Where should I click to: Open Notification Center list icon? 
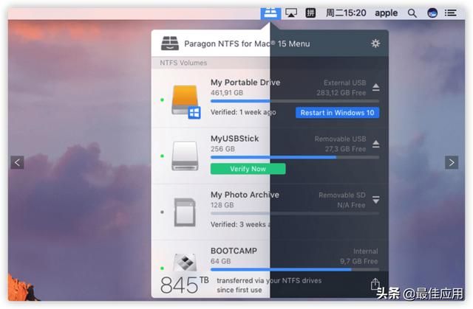pyautogui.click(x=450, y=13)
